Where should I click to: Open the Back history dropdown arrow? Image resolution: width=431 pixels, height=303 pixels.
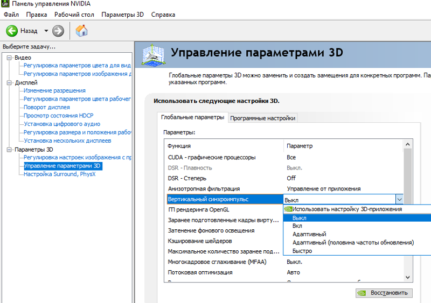point(46,31)
